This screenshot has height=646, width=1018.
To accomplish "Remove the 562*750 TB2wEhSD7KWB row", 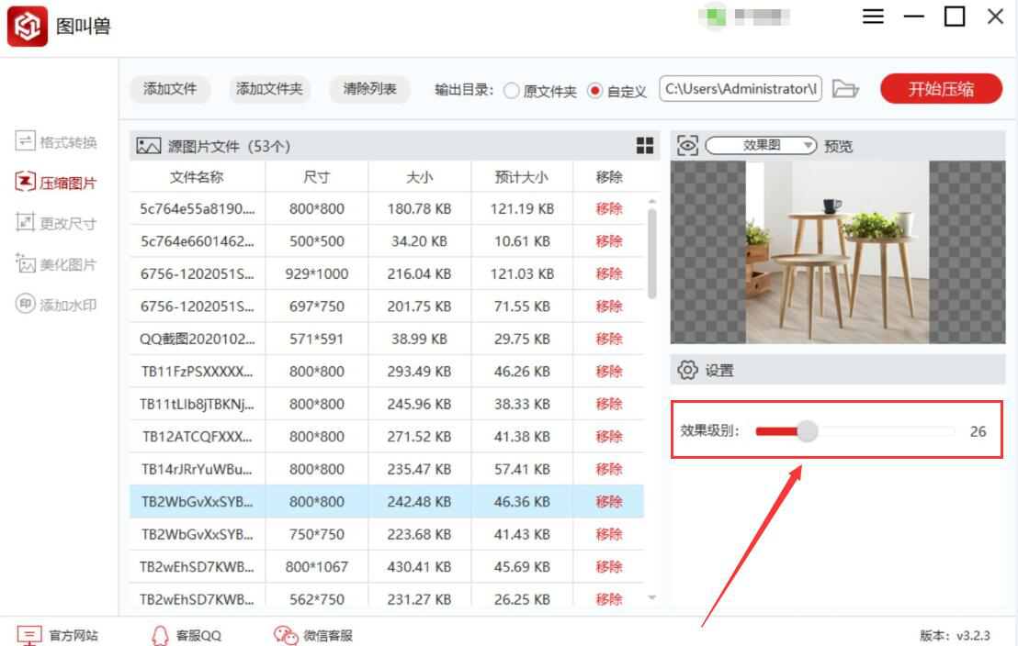I will (609, 599).
